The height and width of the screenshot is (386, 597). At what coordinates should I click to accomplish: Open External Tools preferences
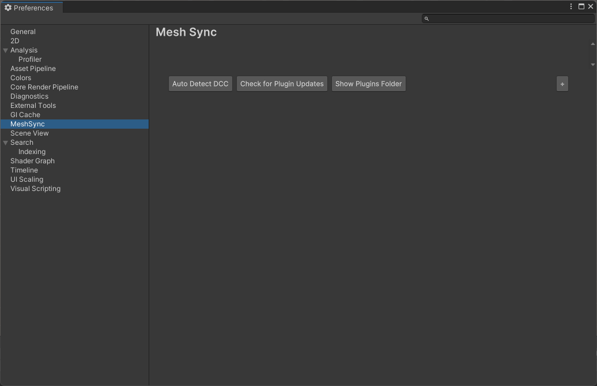tap(74, 106)
